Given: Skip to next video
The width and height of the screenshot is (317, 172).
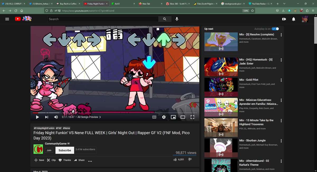Looking at the screenshot, I should pos(47,117).
